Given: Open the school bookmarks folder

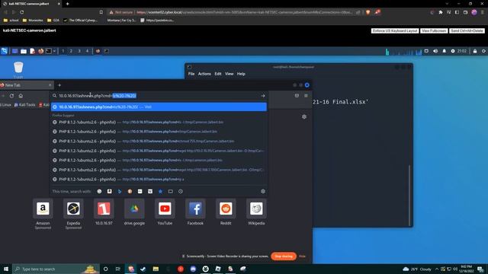Looking at the screenshot, I should (x=11, y=21).
